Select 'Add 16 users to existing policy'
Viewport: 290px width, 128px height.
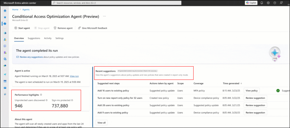[x=113, y=91]
